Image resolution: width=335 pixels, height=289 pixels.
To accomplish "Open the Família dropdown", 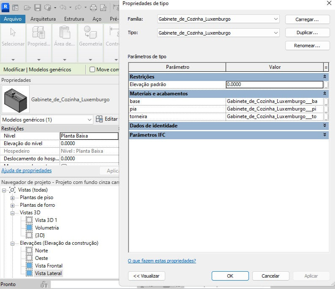I will [x=276, y=19].
